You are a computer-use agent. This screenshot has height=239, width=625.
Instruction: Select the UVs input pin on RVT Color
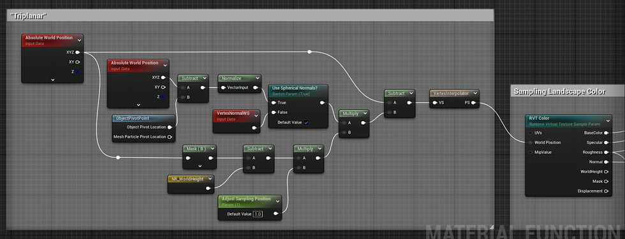[x=531, y=133]
